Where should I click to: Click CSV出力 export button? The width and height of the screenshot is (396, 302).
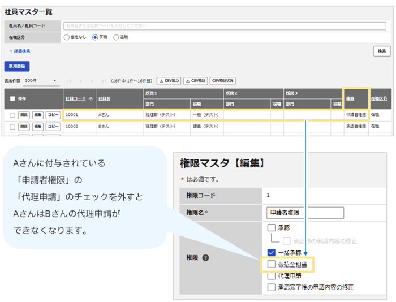[169, 81]
